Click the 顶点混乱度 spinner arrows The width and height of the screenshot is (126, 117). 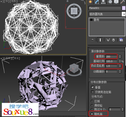(120, 66)
